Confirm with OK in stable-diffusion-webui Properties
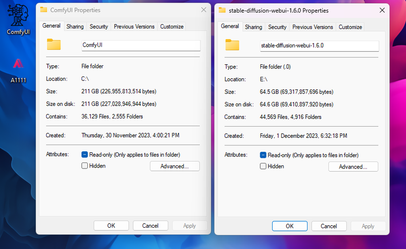 point(290,226)
